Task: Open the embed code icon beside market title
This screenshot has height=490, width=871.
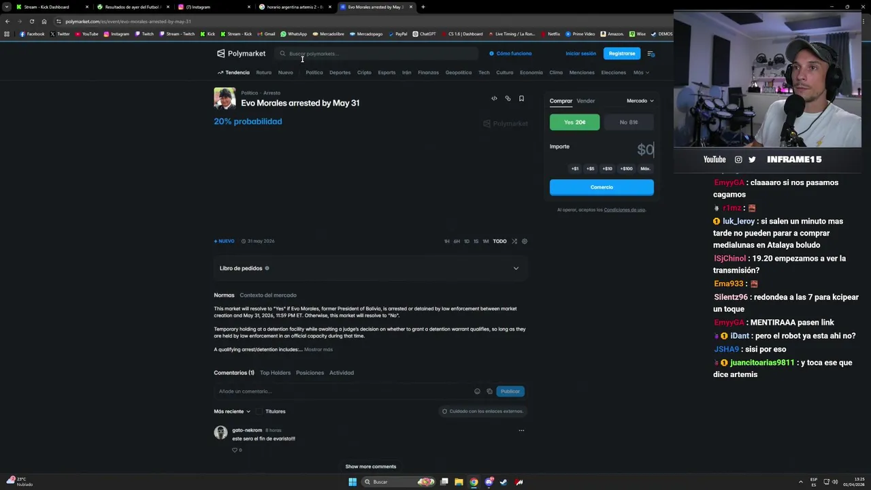Action: pyautogui.click(x=494, y=99)
